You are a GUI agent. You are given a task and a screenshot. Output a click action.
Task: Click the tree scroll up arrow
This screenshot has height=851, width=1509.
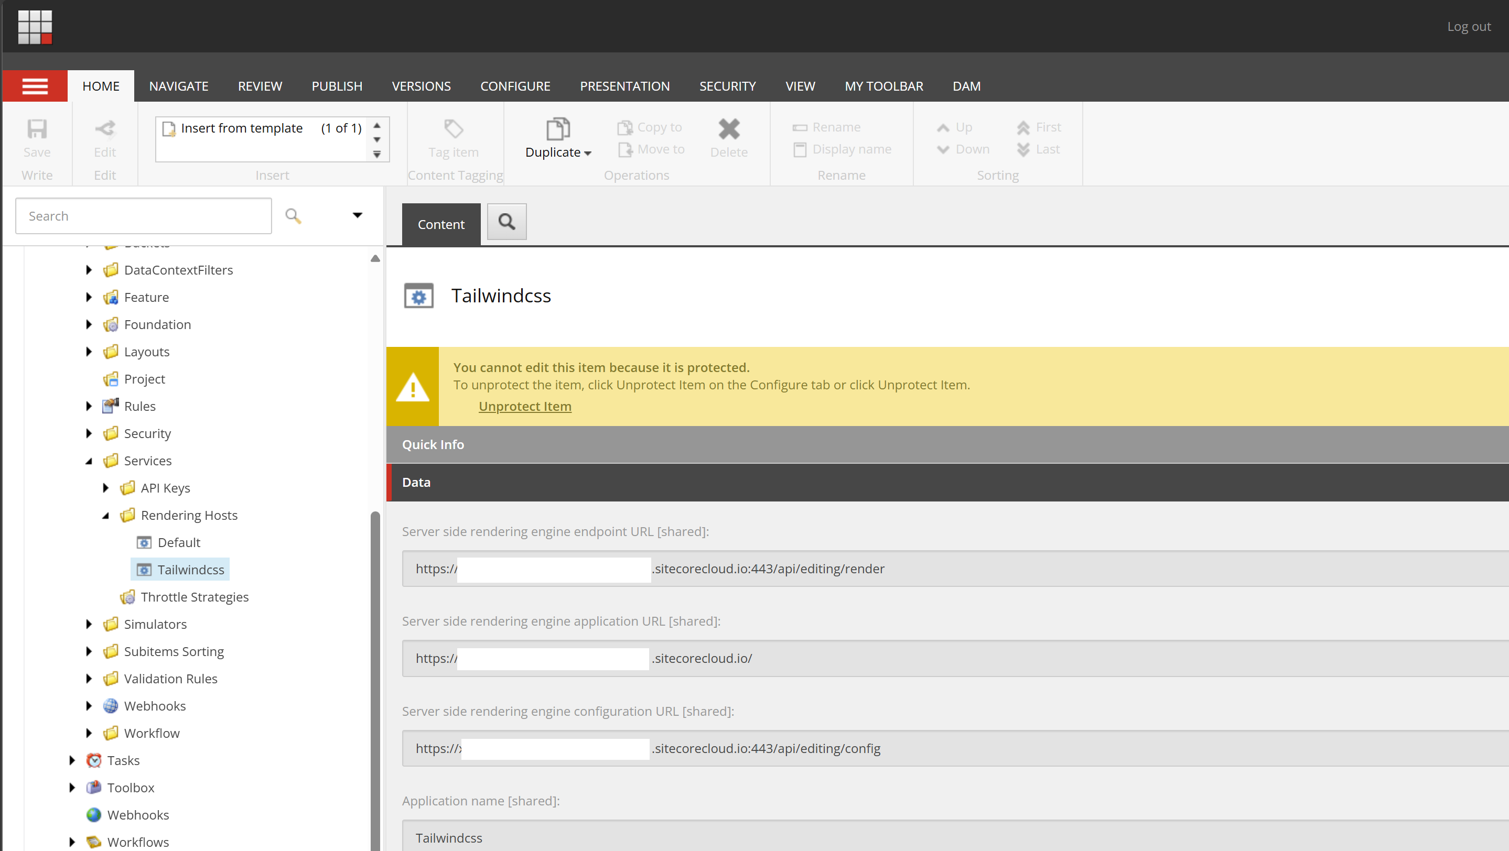click(375, 259)
